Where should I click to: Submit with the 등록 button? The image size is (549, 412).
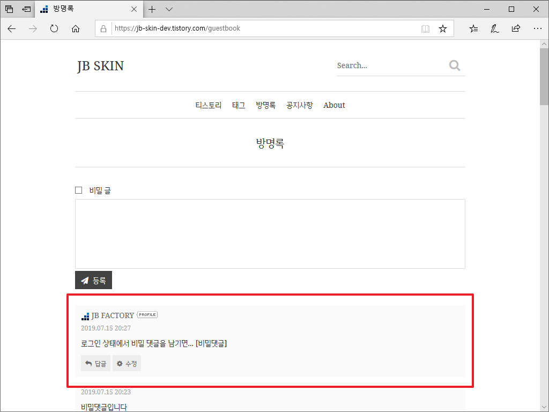(x=93, y=280)
